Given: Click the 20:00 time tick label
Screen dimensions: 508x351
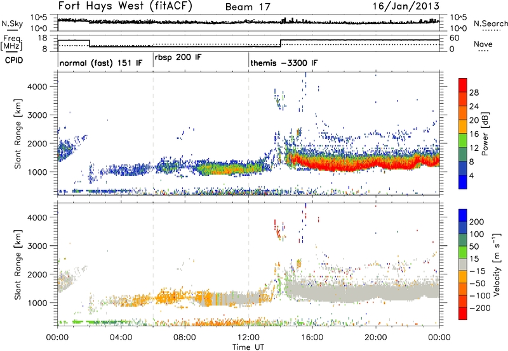Looking at the screenshot, I should click(375, 338).
